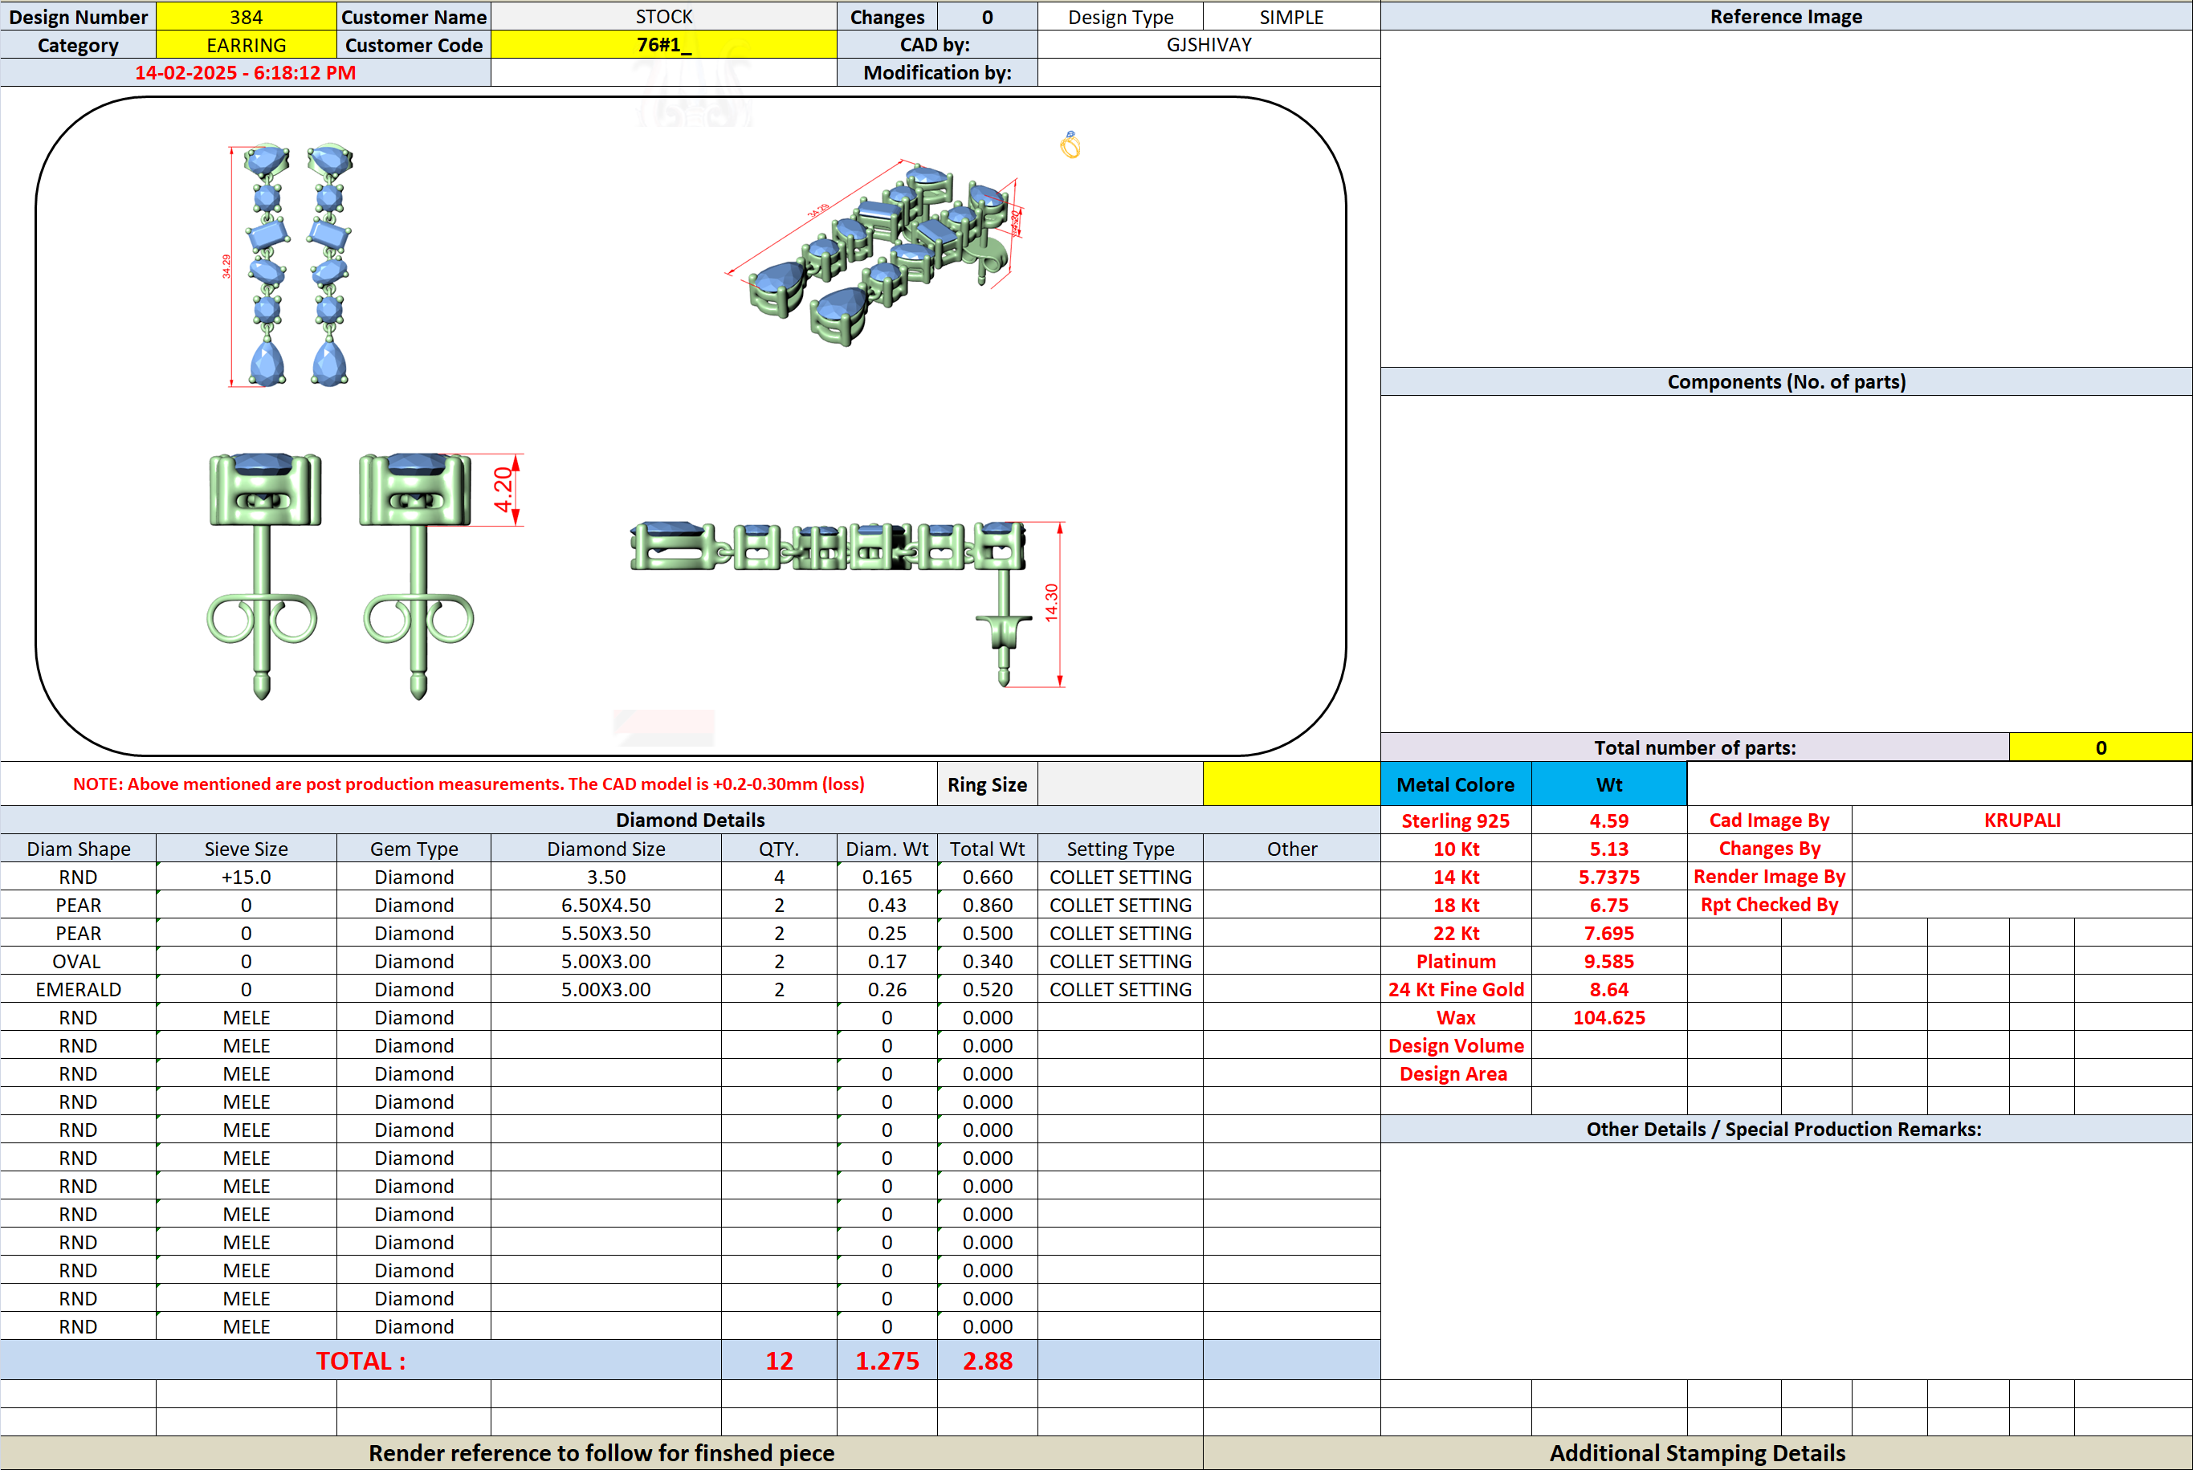Viewport: 2193px width, 1470px height.
Task: Select diamond size 3.50 in RND row
Action: [605, 877]
